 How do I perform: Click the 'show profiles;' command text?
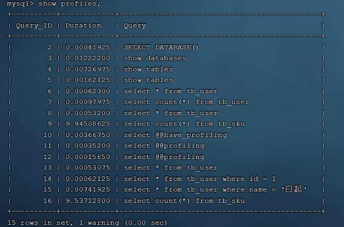pyautogui.click(x=70, y=4)
